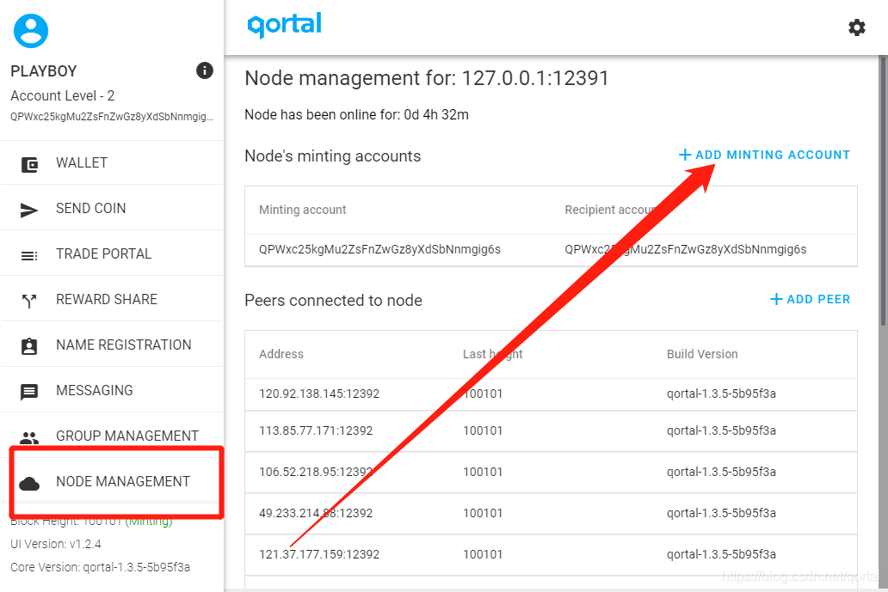Click plus icon beside Add Peer
Screen dimensions: 888x592
tap(776, 299)
